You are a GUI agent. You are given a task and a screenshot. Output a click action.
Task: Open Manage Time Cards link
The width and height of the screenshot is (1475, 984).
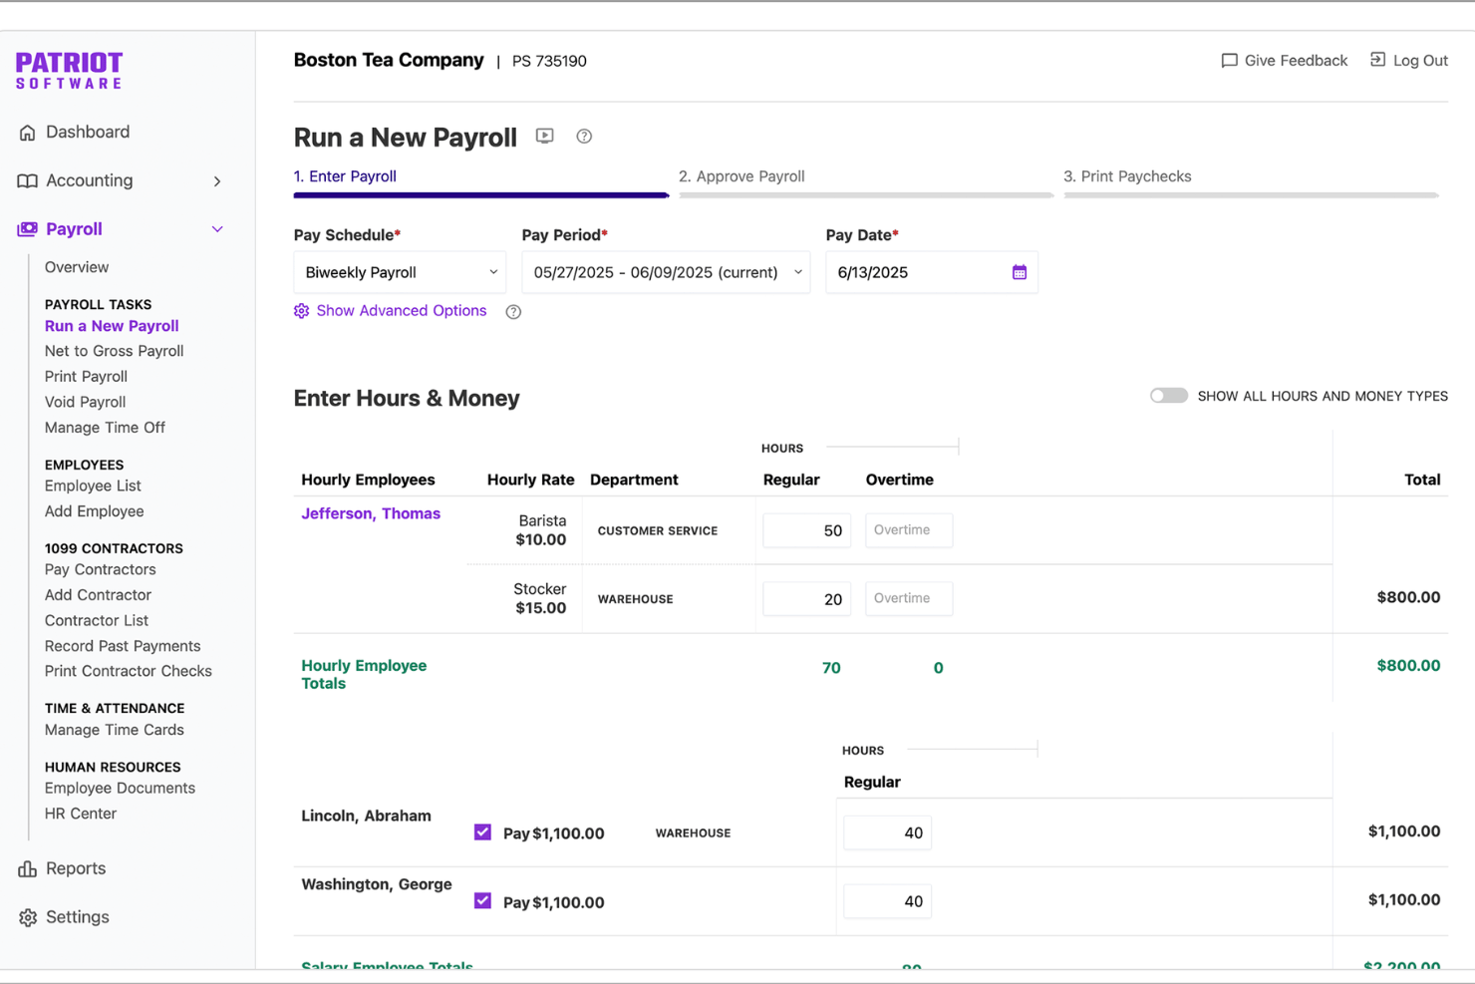115,730
